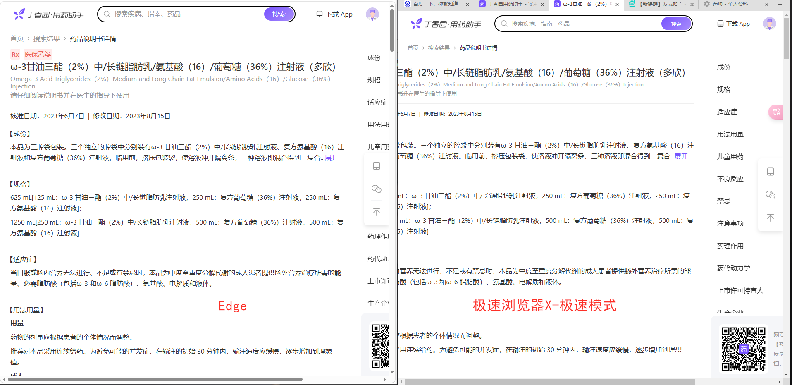Jump to 注意事项 in 极速浏览器 sidebar
The height and width of the screenshot is (385, 792).
pos(730,224)
